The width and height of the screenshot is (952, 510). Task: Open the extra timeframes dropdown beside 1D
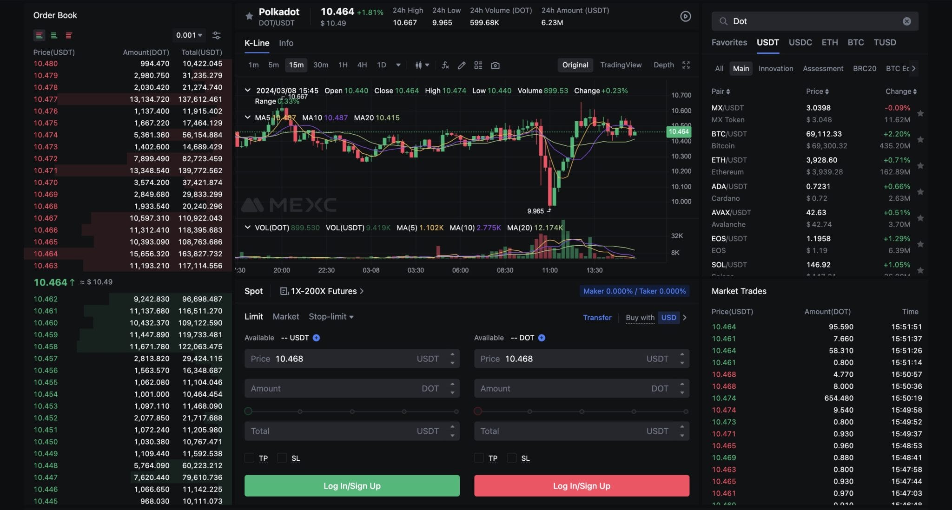398,65
